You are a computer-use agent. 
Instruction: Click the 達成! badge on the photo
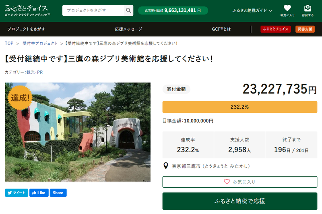point(20,98)
